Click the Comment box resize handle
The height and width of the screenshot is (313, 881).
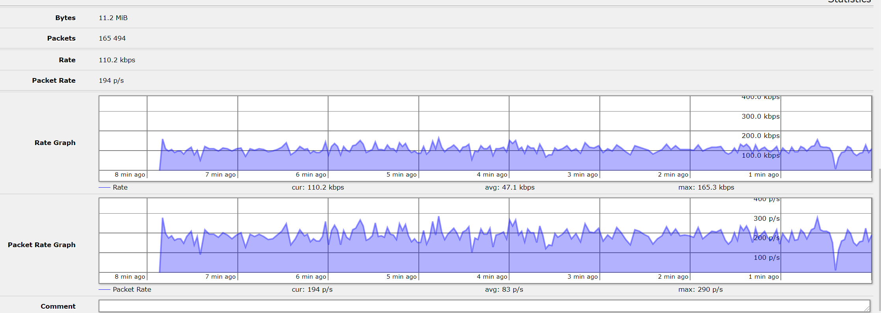(866, 308)
